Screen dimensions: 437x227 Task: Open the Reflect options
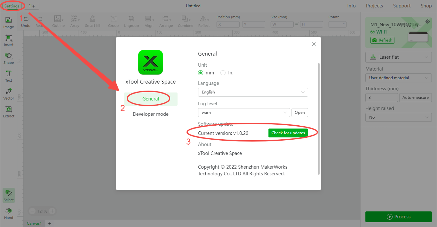[x=204, y=22]
